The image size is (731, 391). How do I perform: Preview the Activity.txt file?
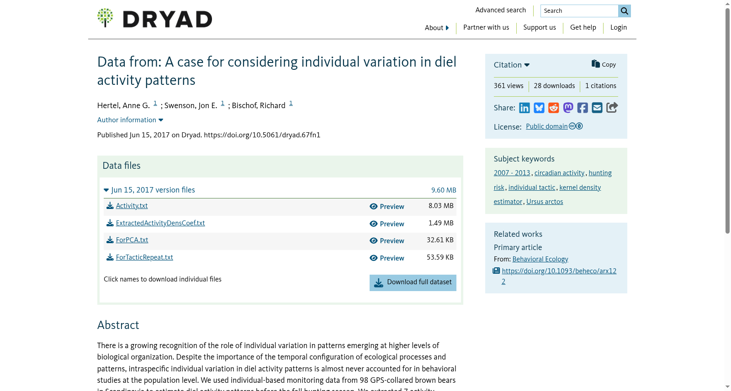[x=387, y=207]
